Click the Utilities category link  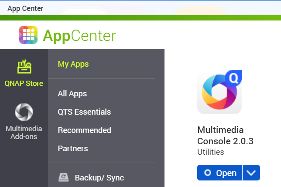[210, 152]
